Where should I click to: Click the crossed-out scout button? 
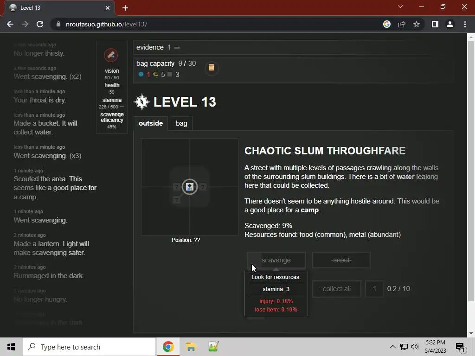341,260
